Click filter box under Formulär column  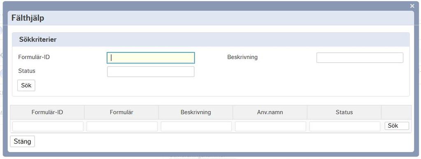[122, 126]
